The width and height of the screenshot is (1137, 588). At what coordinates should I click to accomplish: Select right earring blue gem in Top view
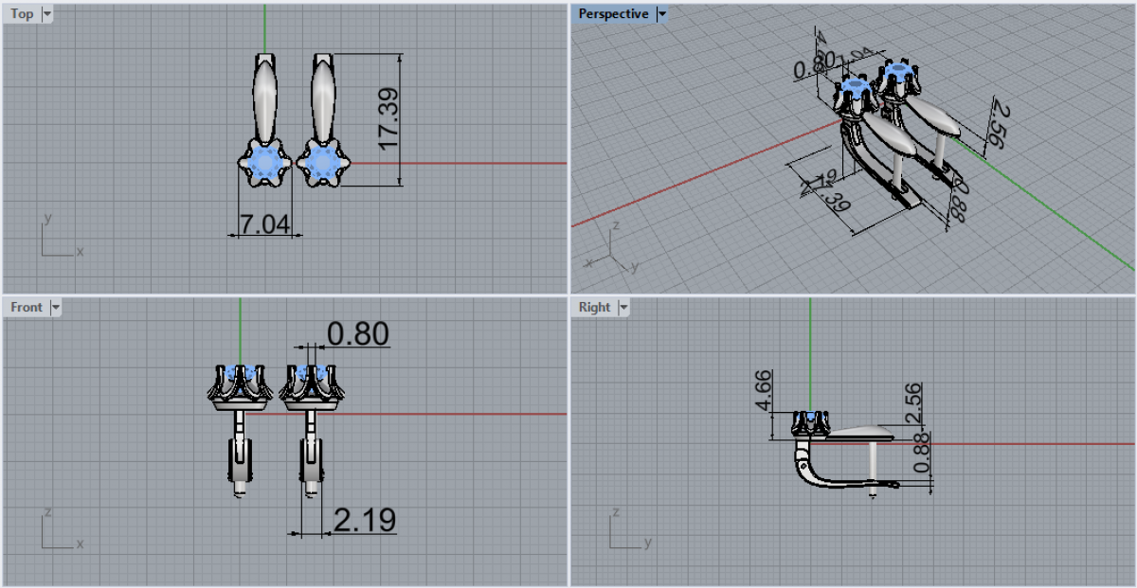click(324, 164)
